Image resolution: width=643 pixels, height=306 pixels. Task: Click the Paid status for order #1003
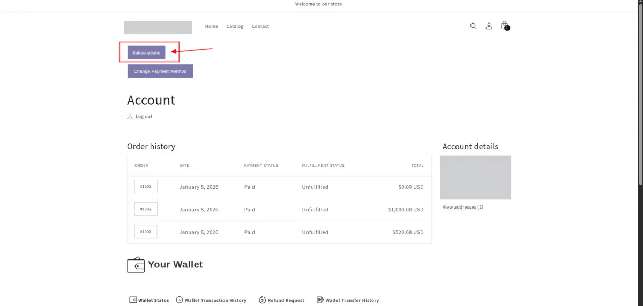tap(250, 187)
